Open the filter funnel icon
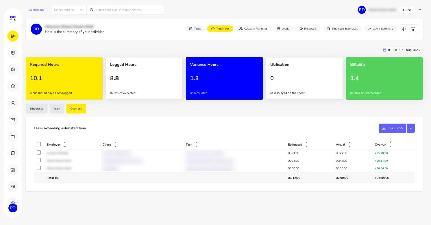The width and height of the screenshot is (431, 225). coord(413,29)
